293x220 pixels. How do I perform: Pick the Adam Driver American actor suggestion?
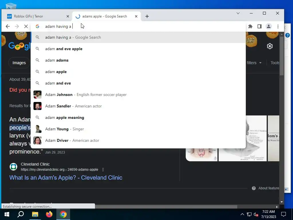[x=138, y=140]
